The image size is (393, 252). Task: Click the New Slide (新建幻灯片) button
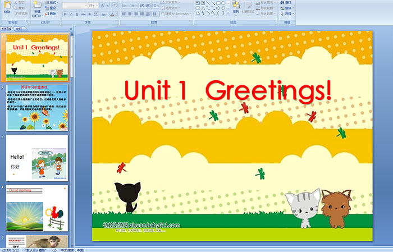tap(38, 10)
